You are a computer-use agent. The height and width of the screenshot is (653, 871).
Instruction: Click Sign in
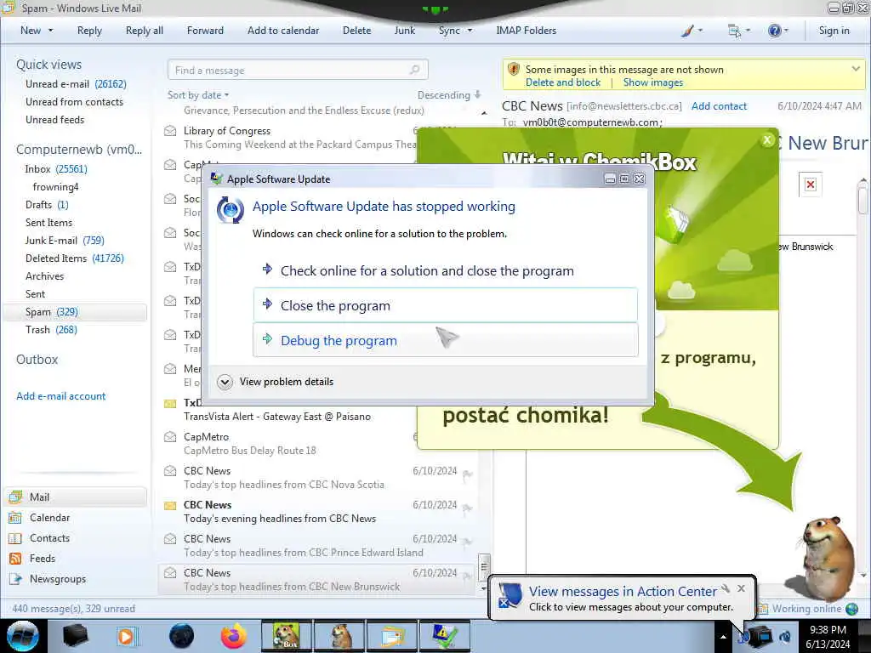coord(834,31)
